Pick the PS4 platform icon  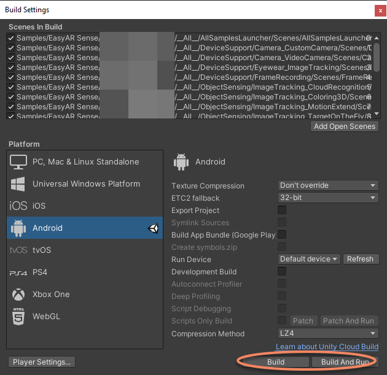pyautogui.click(x=18, y=273)
